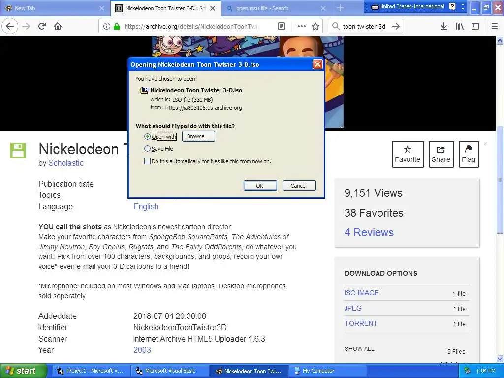
Task: Close the Opening ISO dialog
Action: [x=317, y=64]
